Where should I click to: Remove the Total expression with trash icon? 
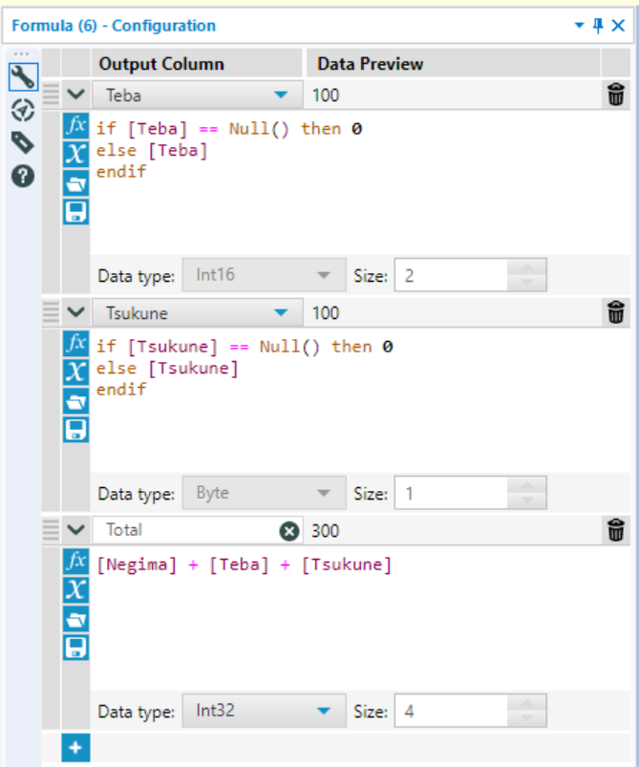click(616, 530)
